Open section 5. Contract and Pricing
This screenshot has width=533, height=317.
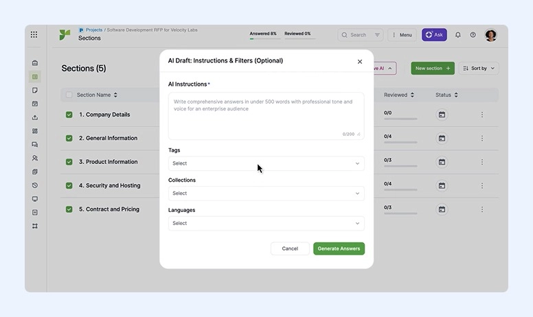[x=109, y=209]
